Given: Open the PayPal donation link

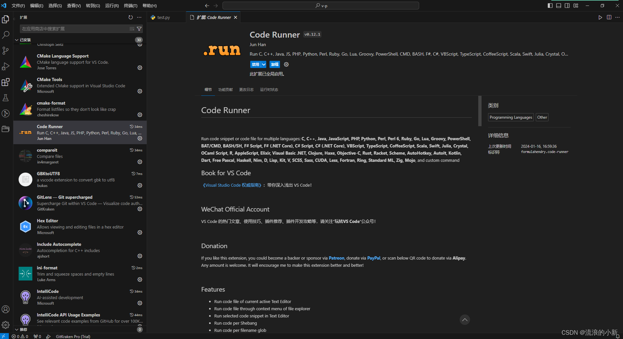Looking at the screenshot, I should pyautogui.click(x=374, y=258).
